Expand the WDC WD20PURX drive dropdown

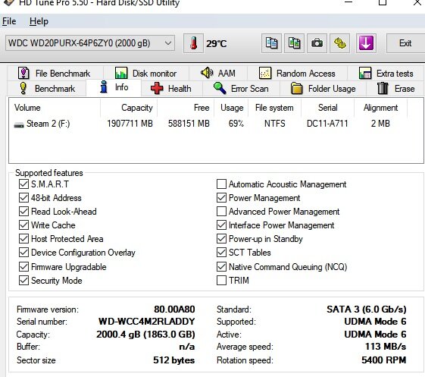pos(90,43)
